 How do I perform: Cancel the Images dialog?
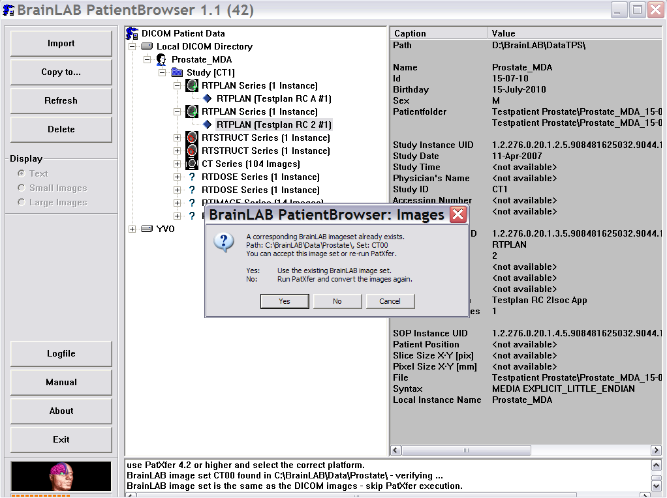pyautogui.click(x=390, y=301)
